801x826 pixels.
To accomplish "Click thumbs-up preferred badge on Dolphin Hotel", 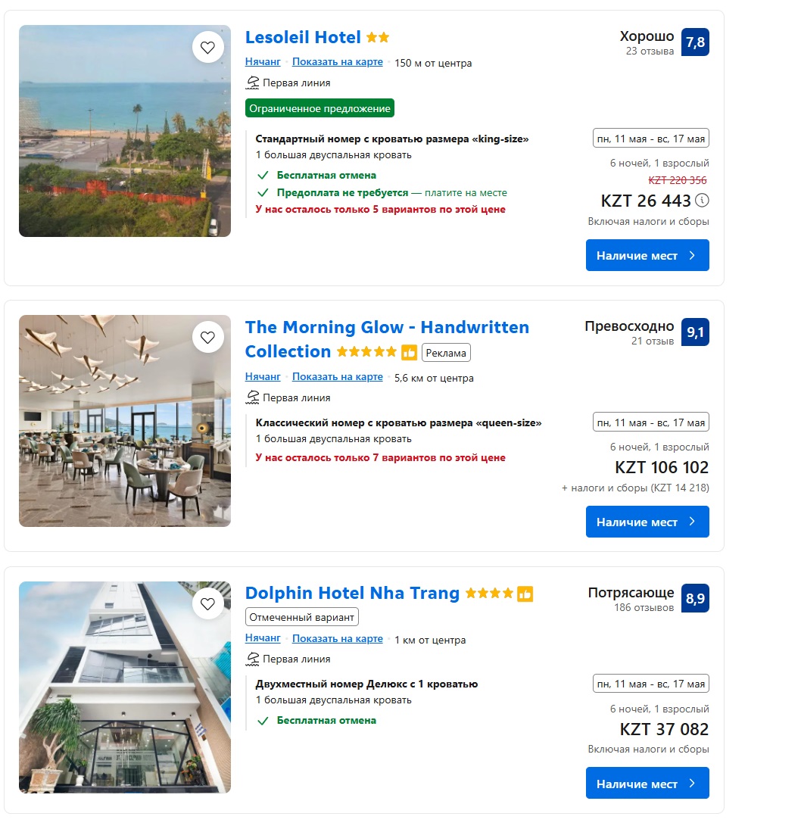I will pos(525,594).
